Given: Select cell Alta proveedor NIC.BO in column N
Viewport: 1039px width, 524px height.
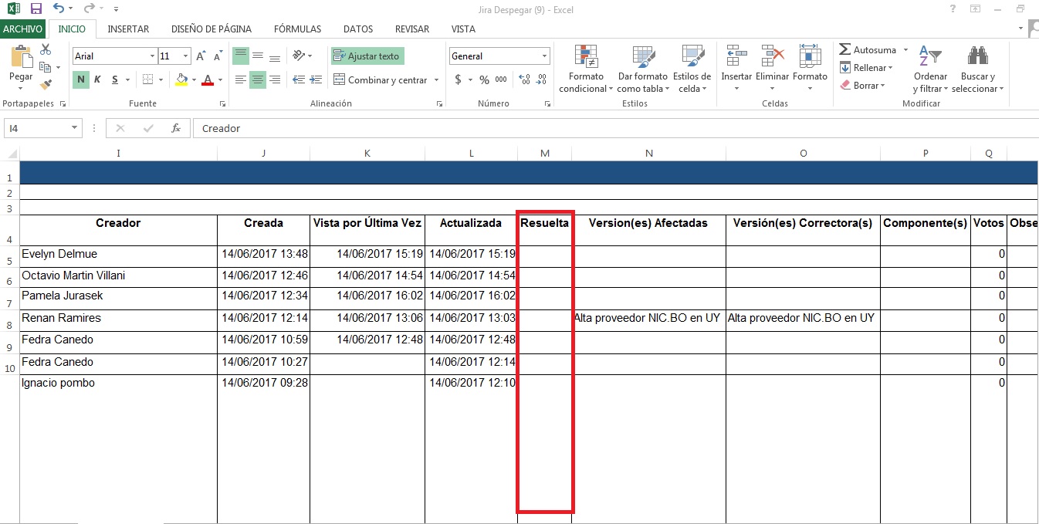Looking at the screenshot, I should click(x=648, y=321).
